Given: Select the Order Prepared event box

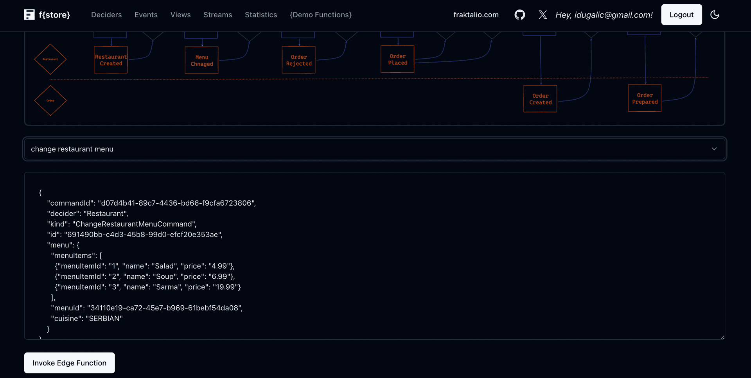Looking at the screenshot, I should pos(645,98).
